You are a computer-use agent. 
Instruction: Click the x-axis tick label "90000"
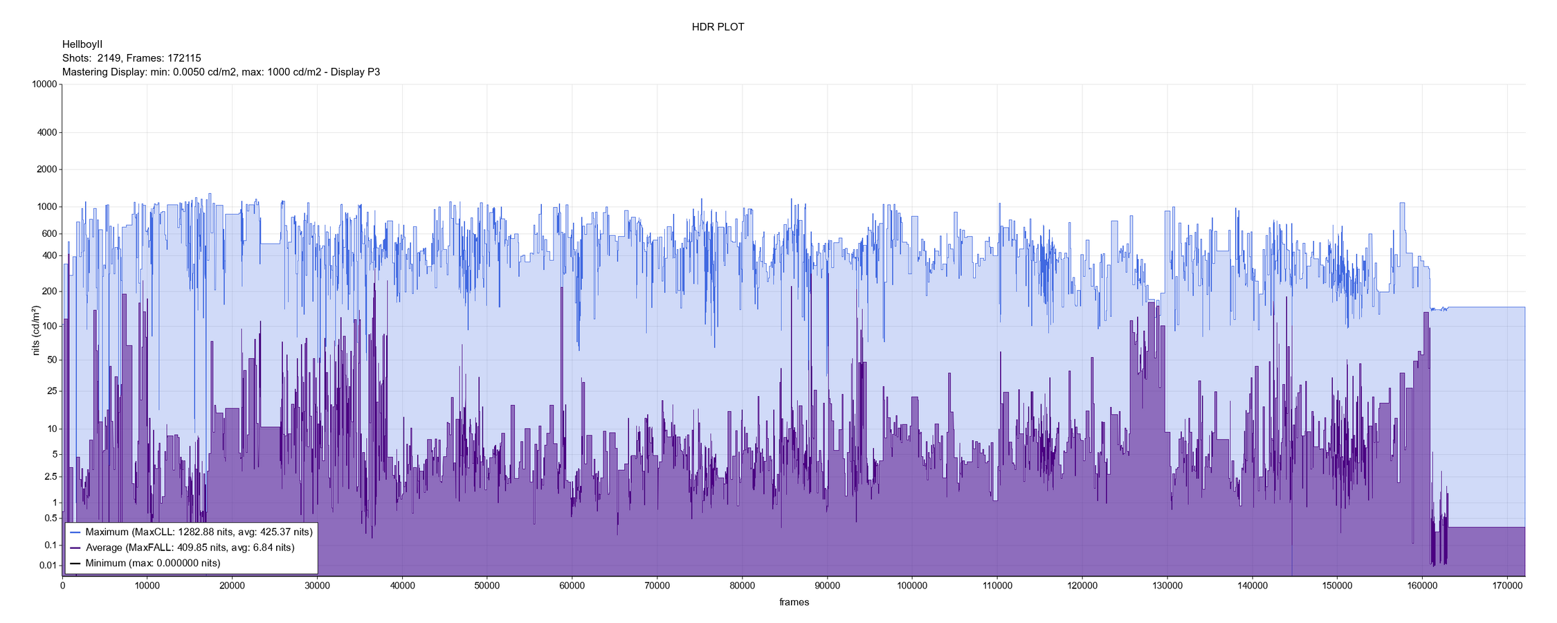click(x=827, y=586)
